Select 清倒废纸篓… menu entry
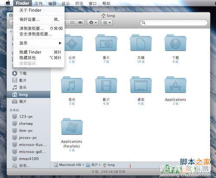Image resolution: width=216 pixels, height=178 pixels. 39,29
